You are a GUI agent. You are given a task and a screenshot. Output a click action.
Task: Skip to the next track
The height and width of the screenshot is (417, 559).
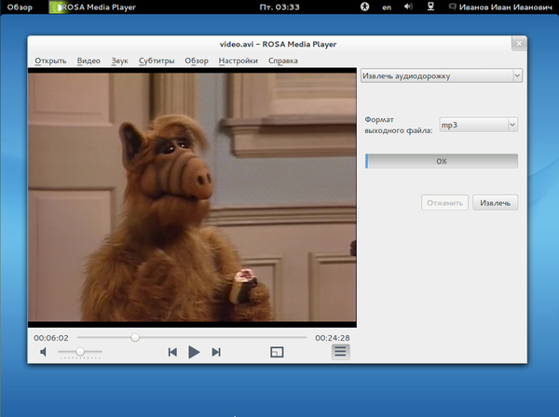pos(216,352)
